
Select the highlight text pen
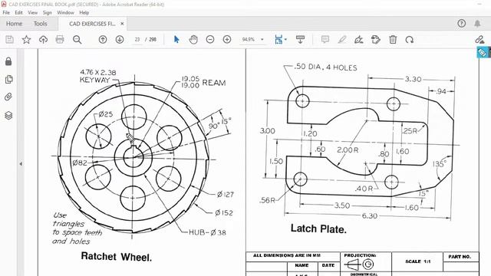(x=342, y=39)
